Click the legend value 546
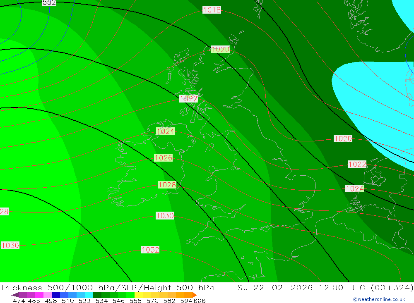The height and width of the screenshot is (303, 414). tap(118, 301)
